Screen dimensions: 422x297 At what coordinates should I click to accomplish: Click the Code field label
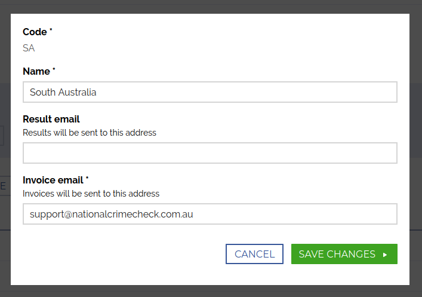tap(35, 32)
